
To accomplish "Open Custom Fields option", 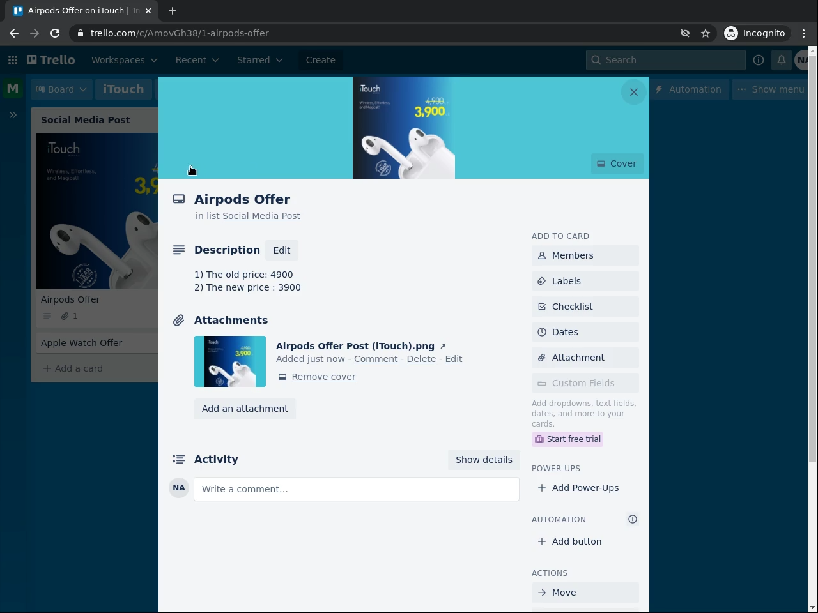I will [x=585, y=383].
